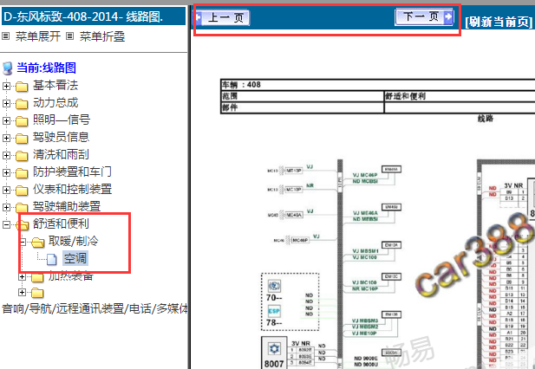Image resolution: width=535 pixels, height=369 pixels.
Task: Click the 照明—信号 folder icon
Action: 22,121
